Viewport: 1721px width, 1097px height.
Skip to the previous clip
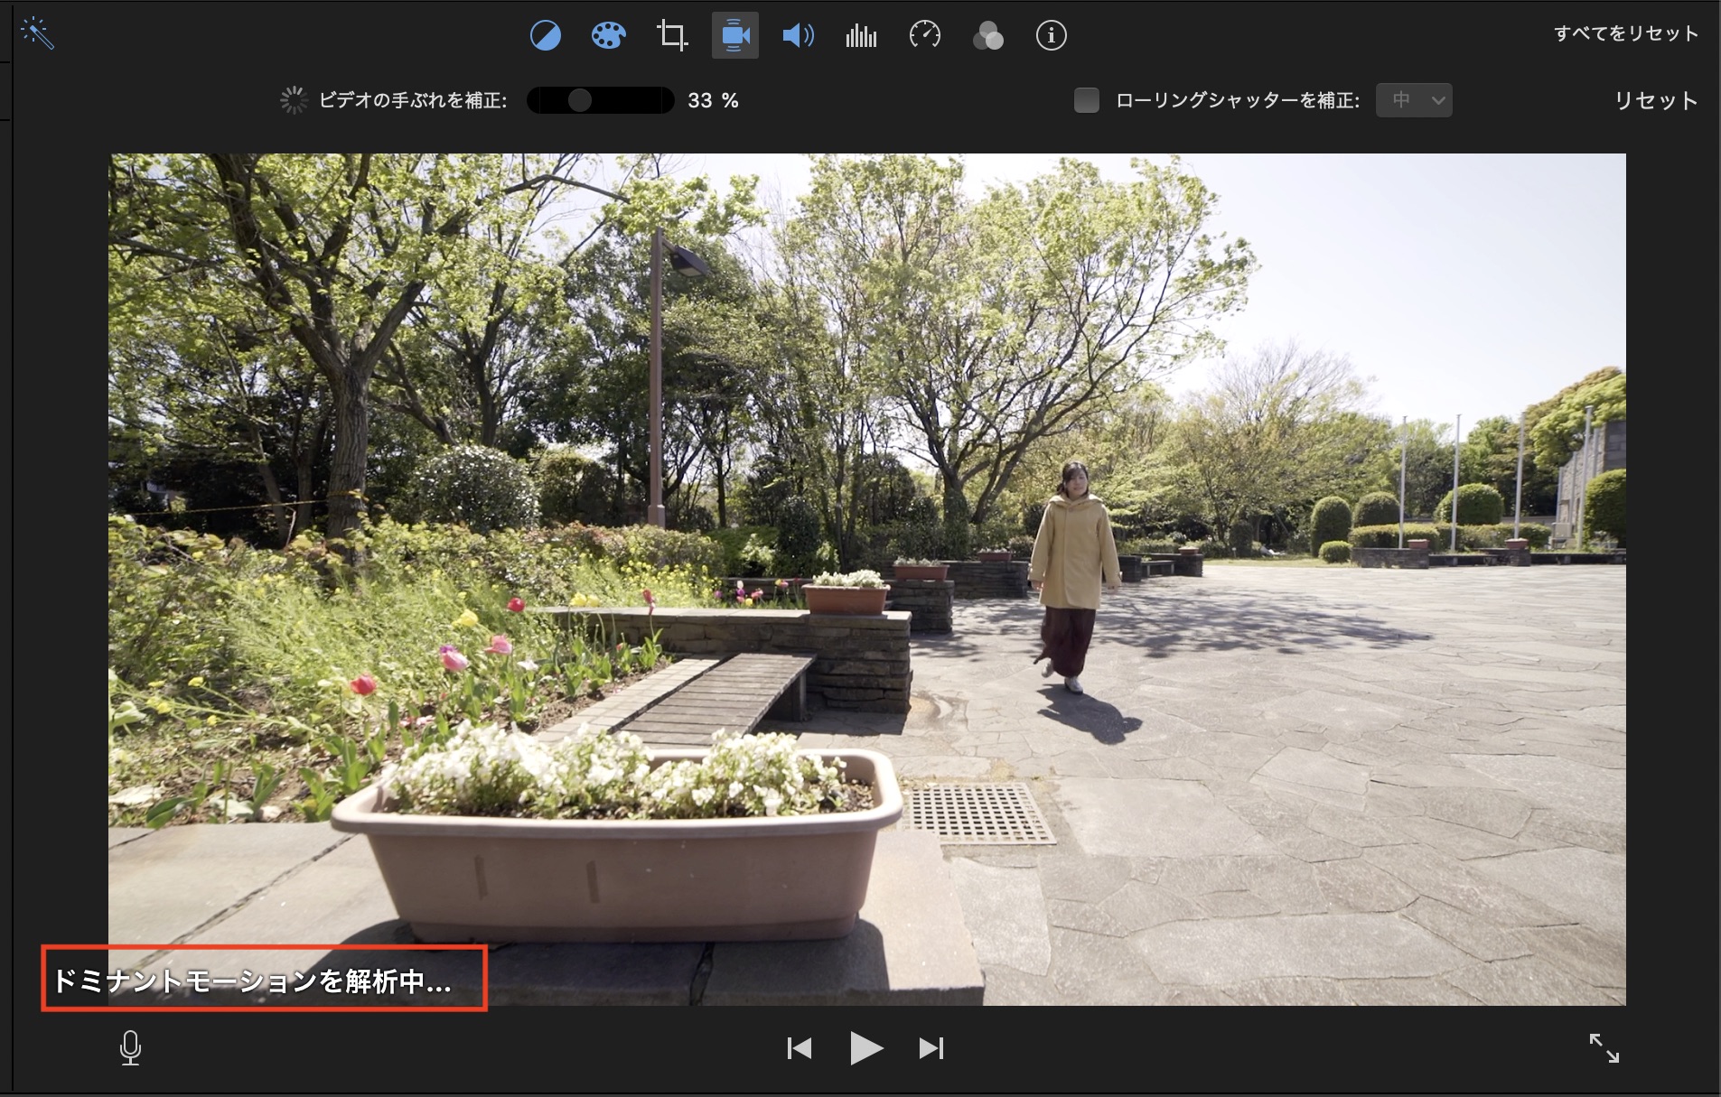coord(800,1048)
